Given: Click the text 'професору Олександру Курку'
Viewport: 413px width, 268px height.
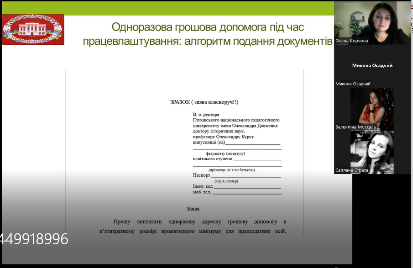Looking at the screenshot, I should click(x=223, y=137).
